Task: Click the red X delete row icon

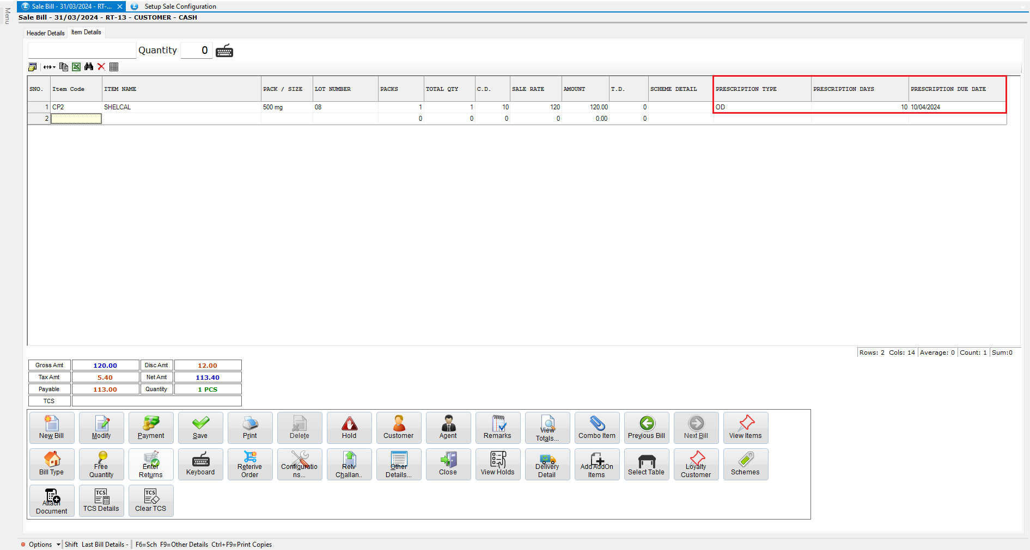Action: tap(101, 67)
